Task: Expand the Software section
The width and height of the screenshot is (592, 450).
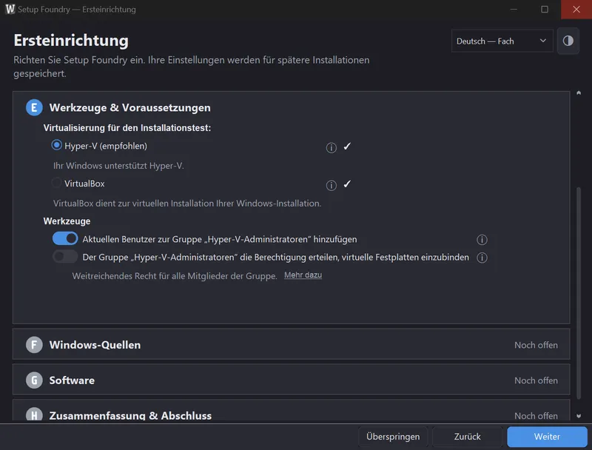Action: [x=291, y=380]
